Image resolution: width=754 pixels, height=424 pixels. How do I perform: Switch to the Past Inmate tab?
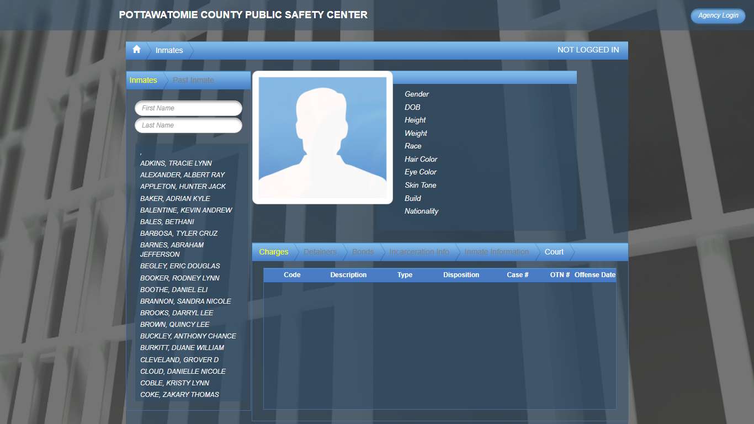pyautogui.click(x=193, y=80)
